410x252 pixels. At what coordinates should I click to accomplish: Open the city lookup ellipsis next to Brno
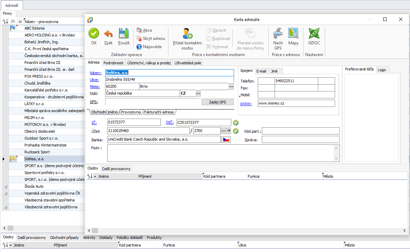pyautogui.click(x=231, y=86)
